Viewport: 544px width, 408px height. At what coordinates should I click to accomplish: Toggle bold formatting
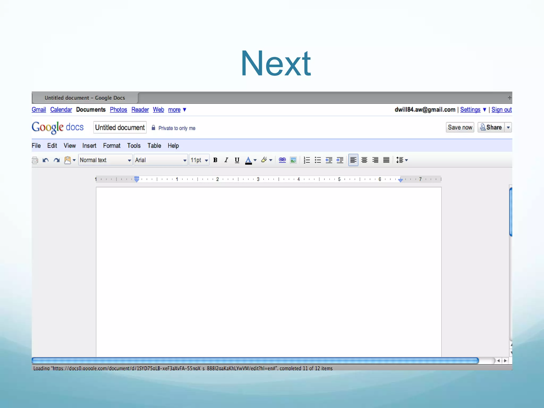[x=215, y=160]
